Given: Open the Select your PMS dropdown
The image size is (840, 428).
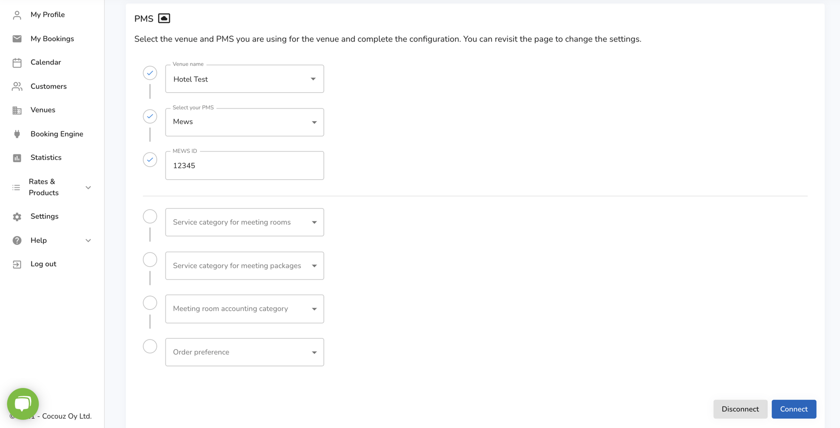Looking at the screenshot, I should (244, 122).
